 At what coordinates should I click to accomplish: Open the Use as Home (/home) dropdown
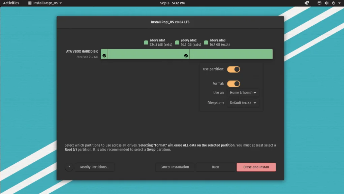tap(243, 93)
